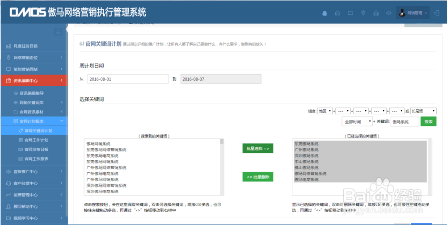This screenshot has height=225, width=447.
Task: Toggle the sidebar hamburger menu icon
Action: coord(58,32)
